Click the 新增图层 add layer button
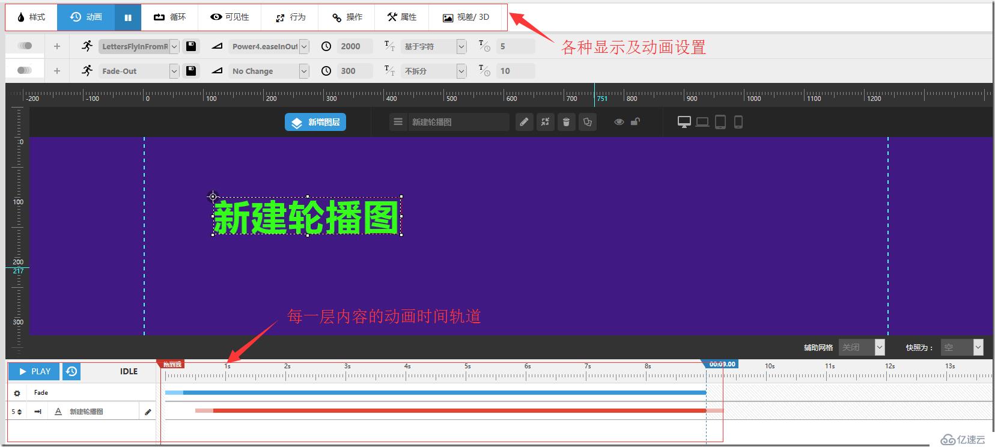Viewport: 995px width, 447px height. (x=315, y=122)
